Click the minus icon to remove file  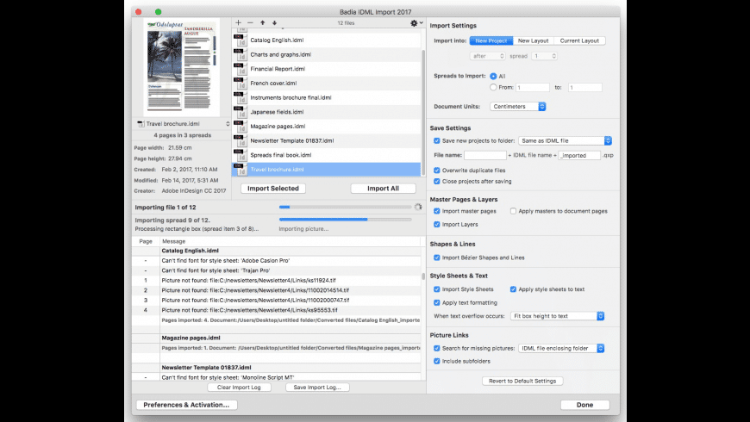tap(250, 22)
